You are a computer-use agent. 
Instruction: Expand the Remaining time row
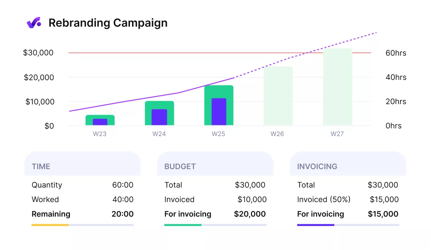[51, 214]
